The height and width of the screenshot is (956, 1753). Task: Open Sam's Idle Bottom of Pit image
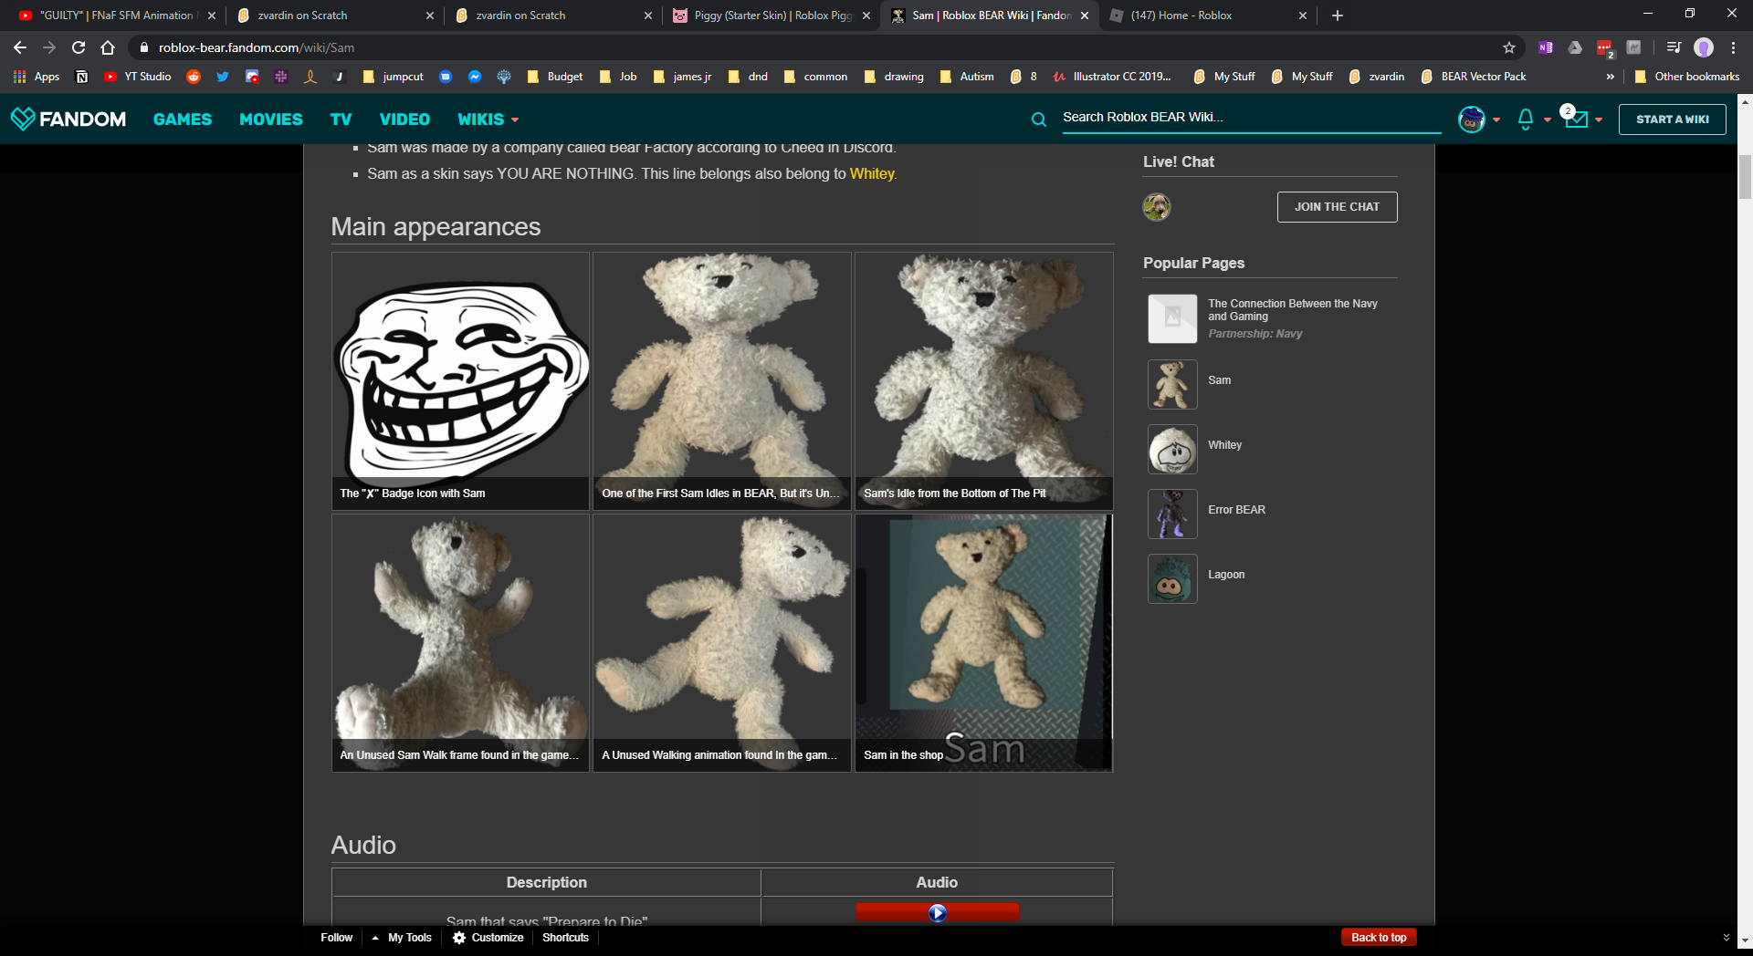click(983, 380)
